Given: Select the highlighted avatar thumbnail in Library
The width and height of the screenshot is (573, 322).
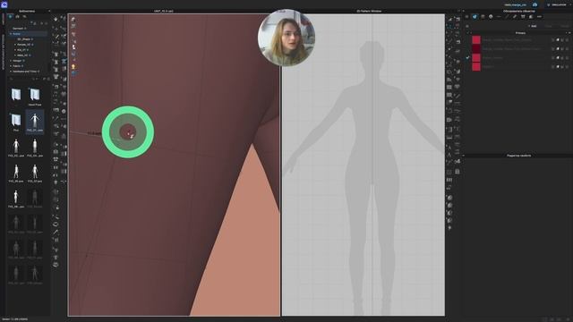Looking at the screenshot, I should tap(35, 122).
